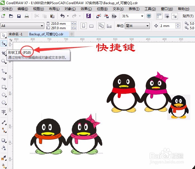Select the Crop tool
195x169 pixels.
pos(4,53)
